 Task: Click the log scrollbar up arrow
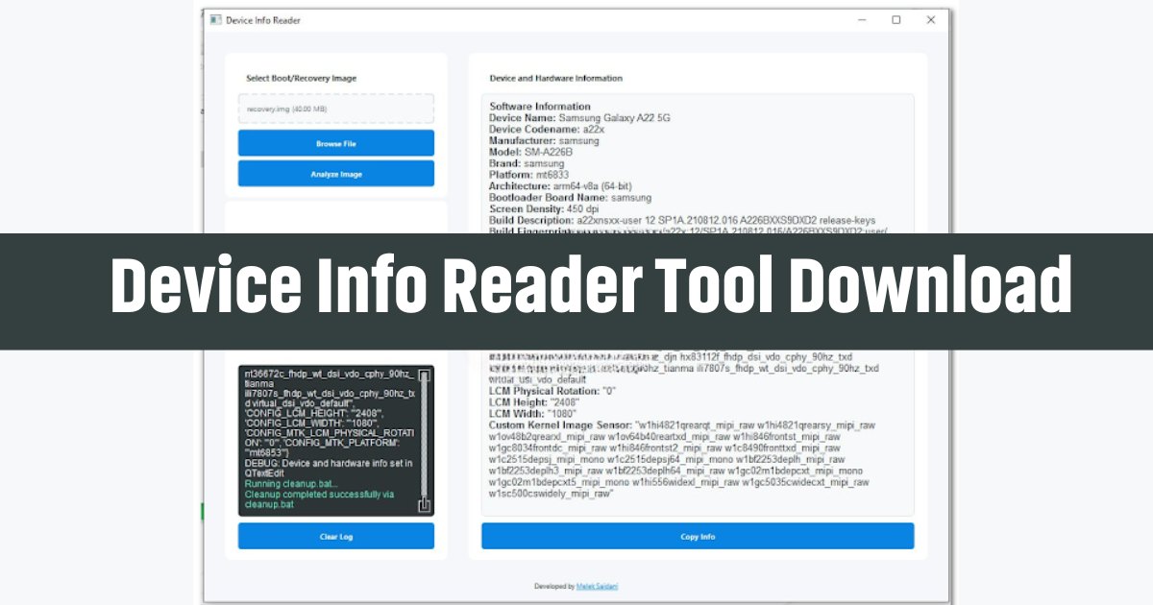point(424,376)
